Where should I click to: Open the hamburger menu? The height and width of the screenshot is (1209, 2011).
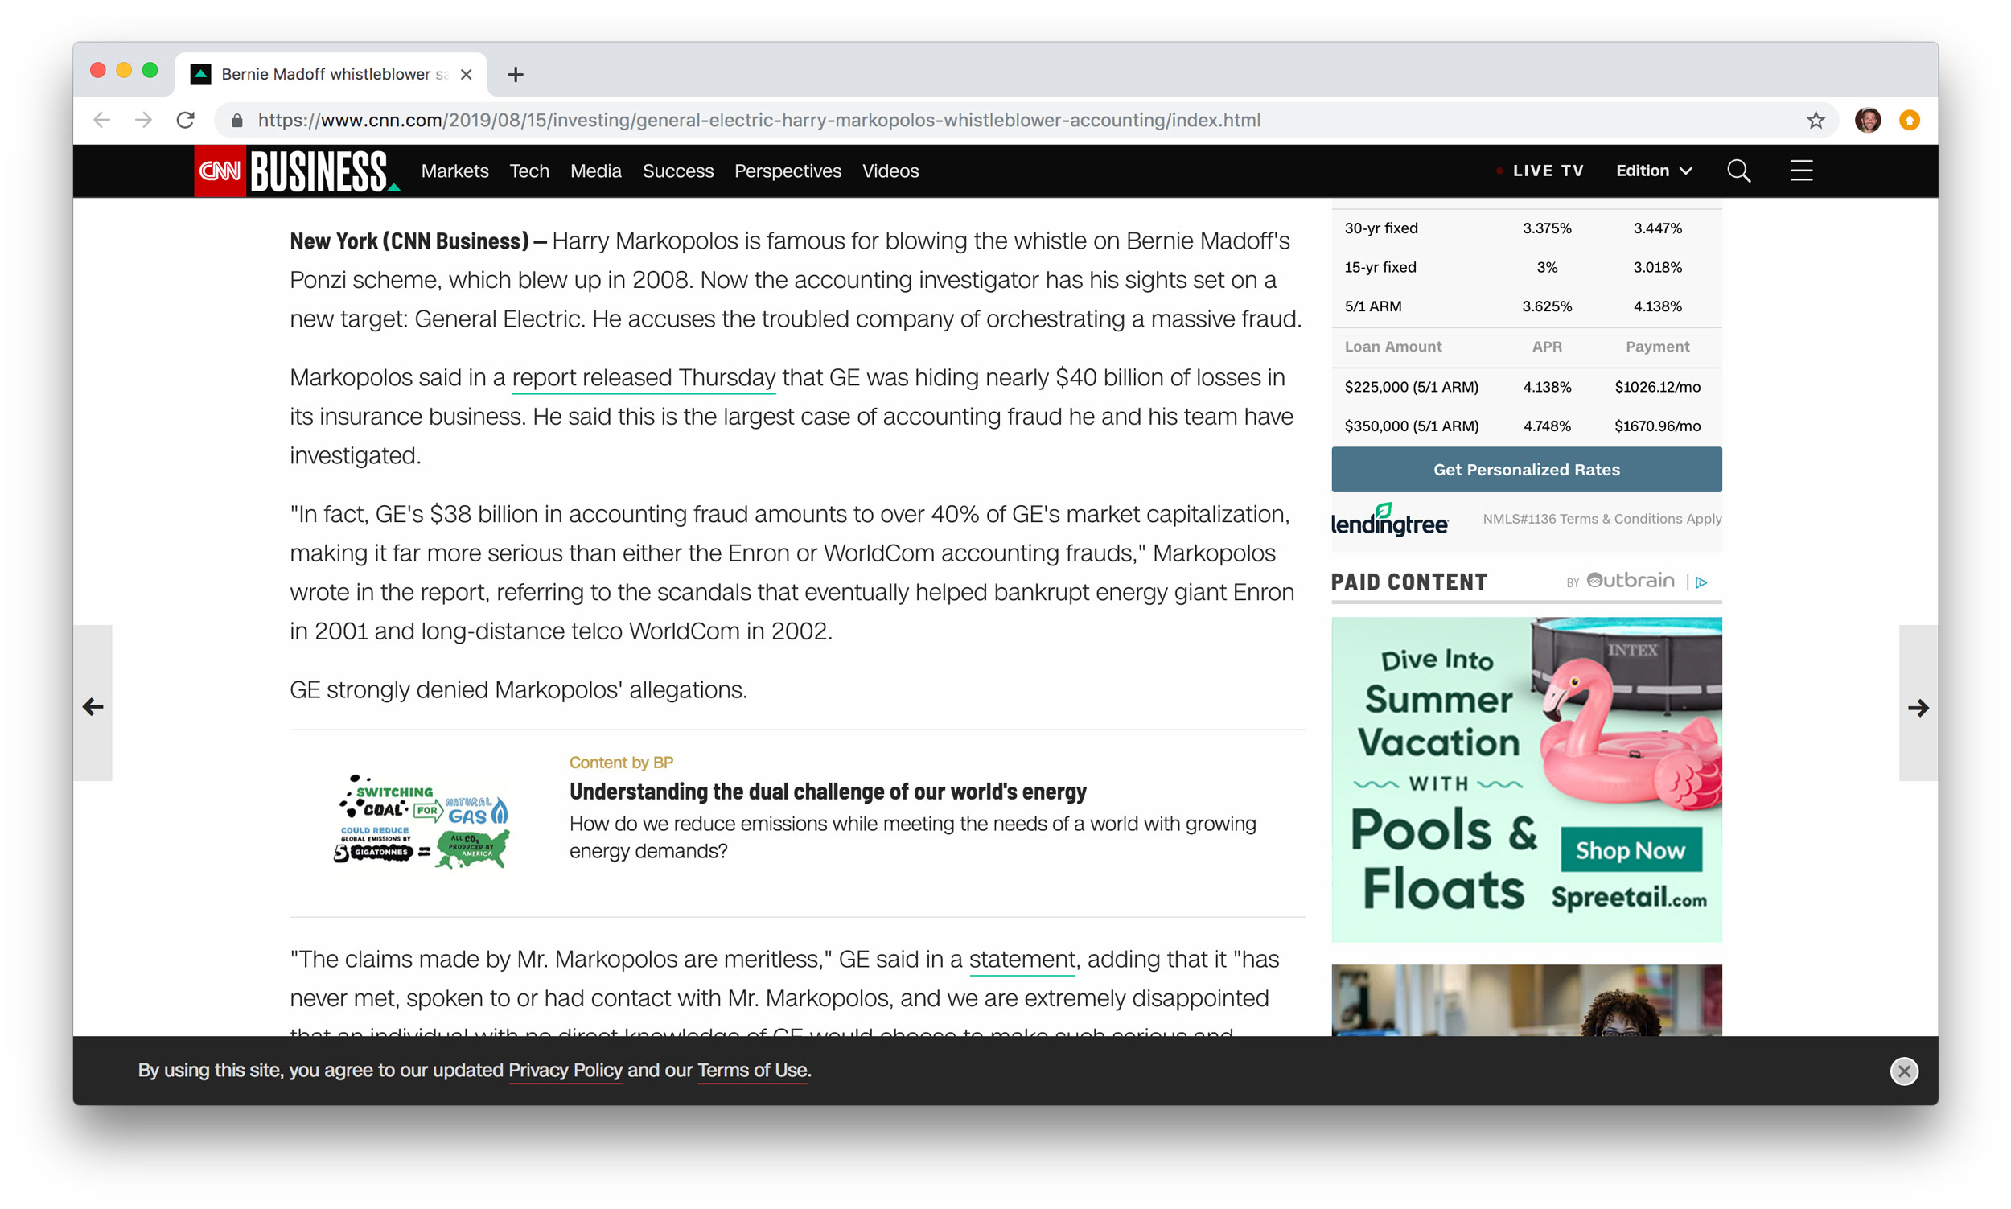pyautogui.click(x=1801, y=171)
